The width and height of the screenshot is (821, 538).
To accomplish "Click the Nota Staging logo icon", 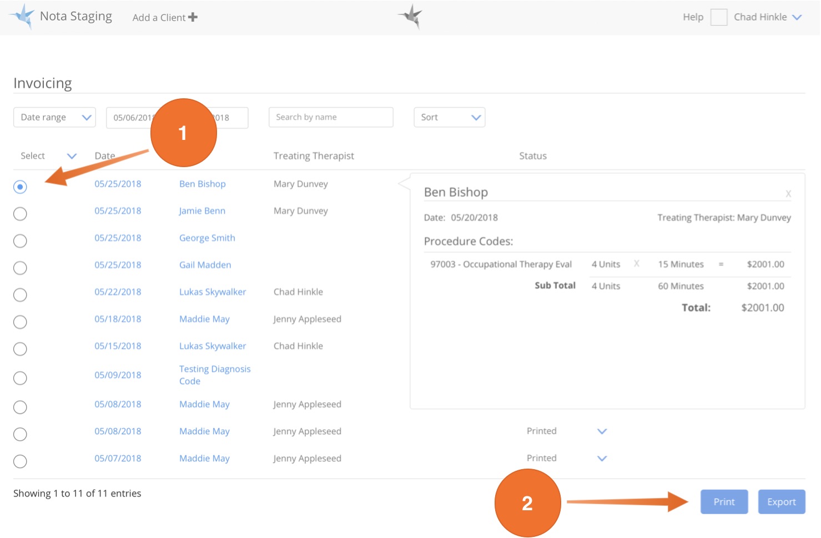I will pos(22,16).
